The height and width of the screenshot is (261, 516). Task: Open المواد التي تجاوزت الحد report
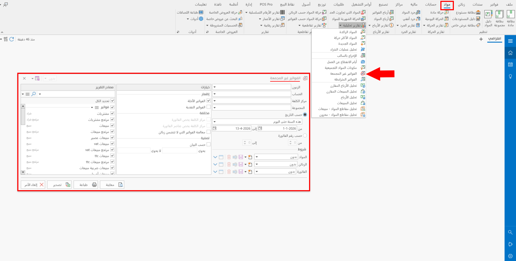(347, 12)
